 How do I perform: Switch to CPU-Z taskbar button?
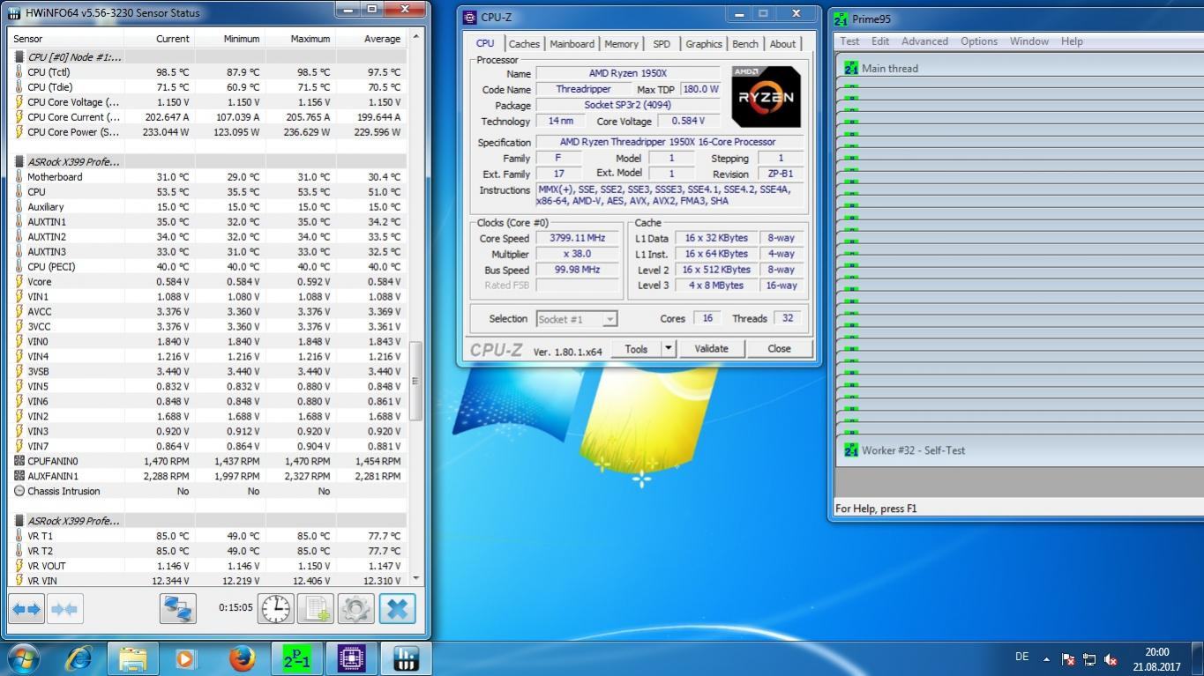351,658
